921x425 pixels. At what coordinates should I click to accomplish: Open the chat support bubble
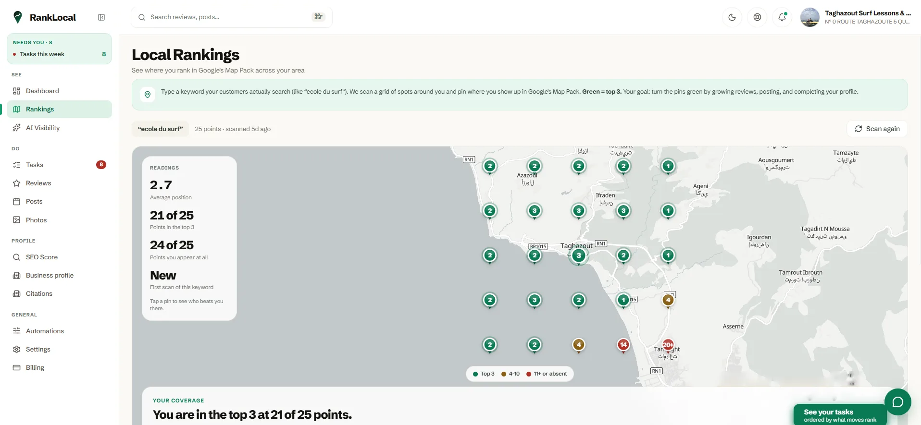[898, 402]
